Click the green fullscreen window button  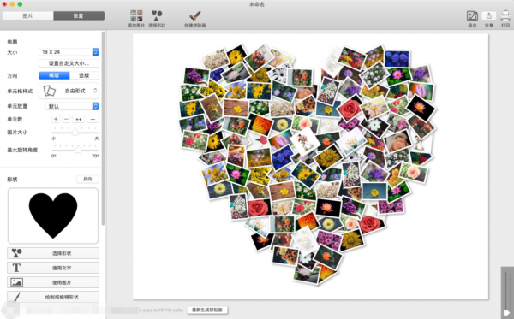coord(20,4)
